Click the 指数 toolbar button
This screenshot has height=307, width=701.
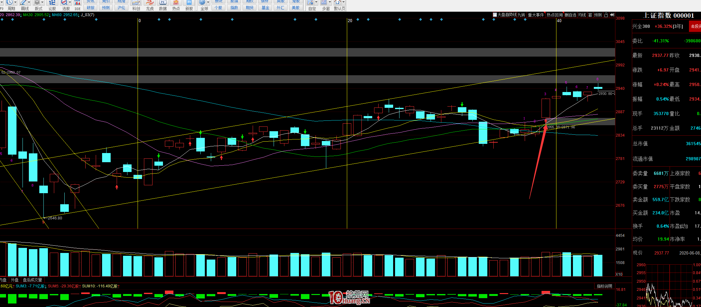pos(234,8)
